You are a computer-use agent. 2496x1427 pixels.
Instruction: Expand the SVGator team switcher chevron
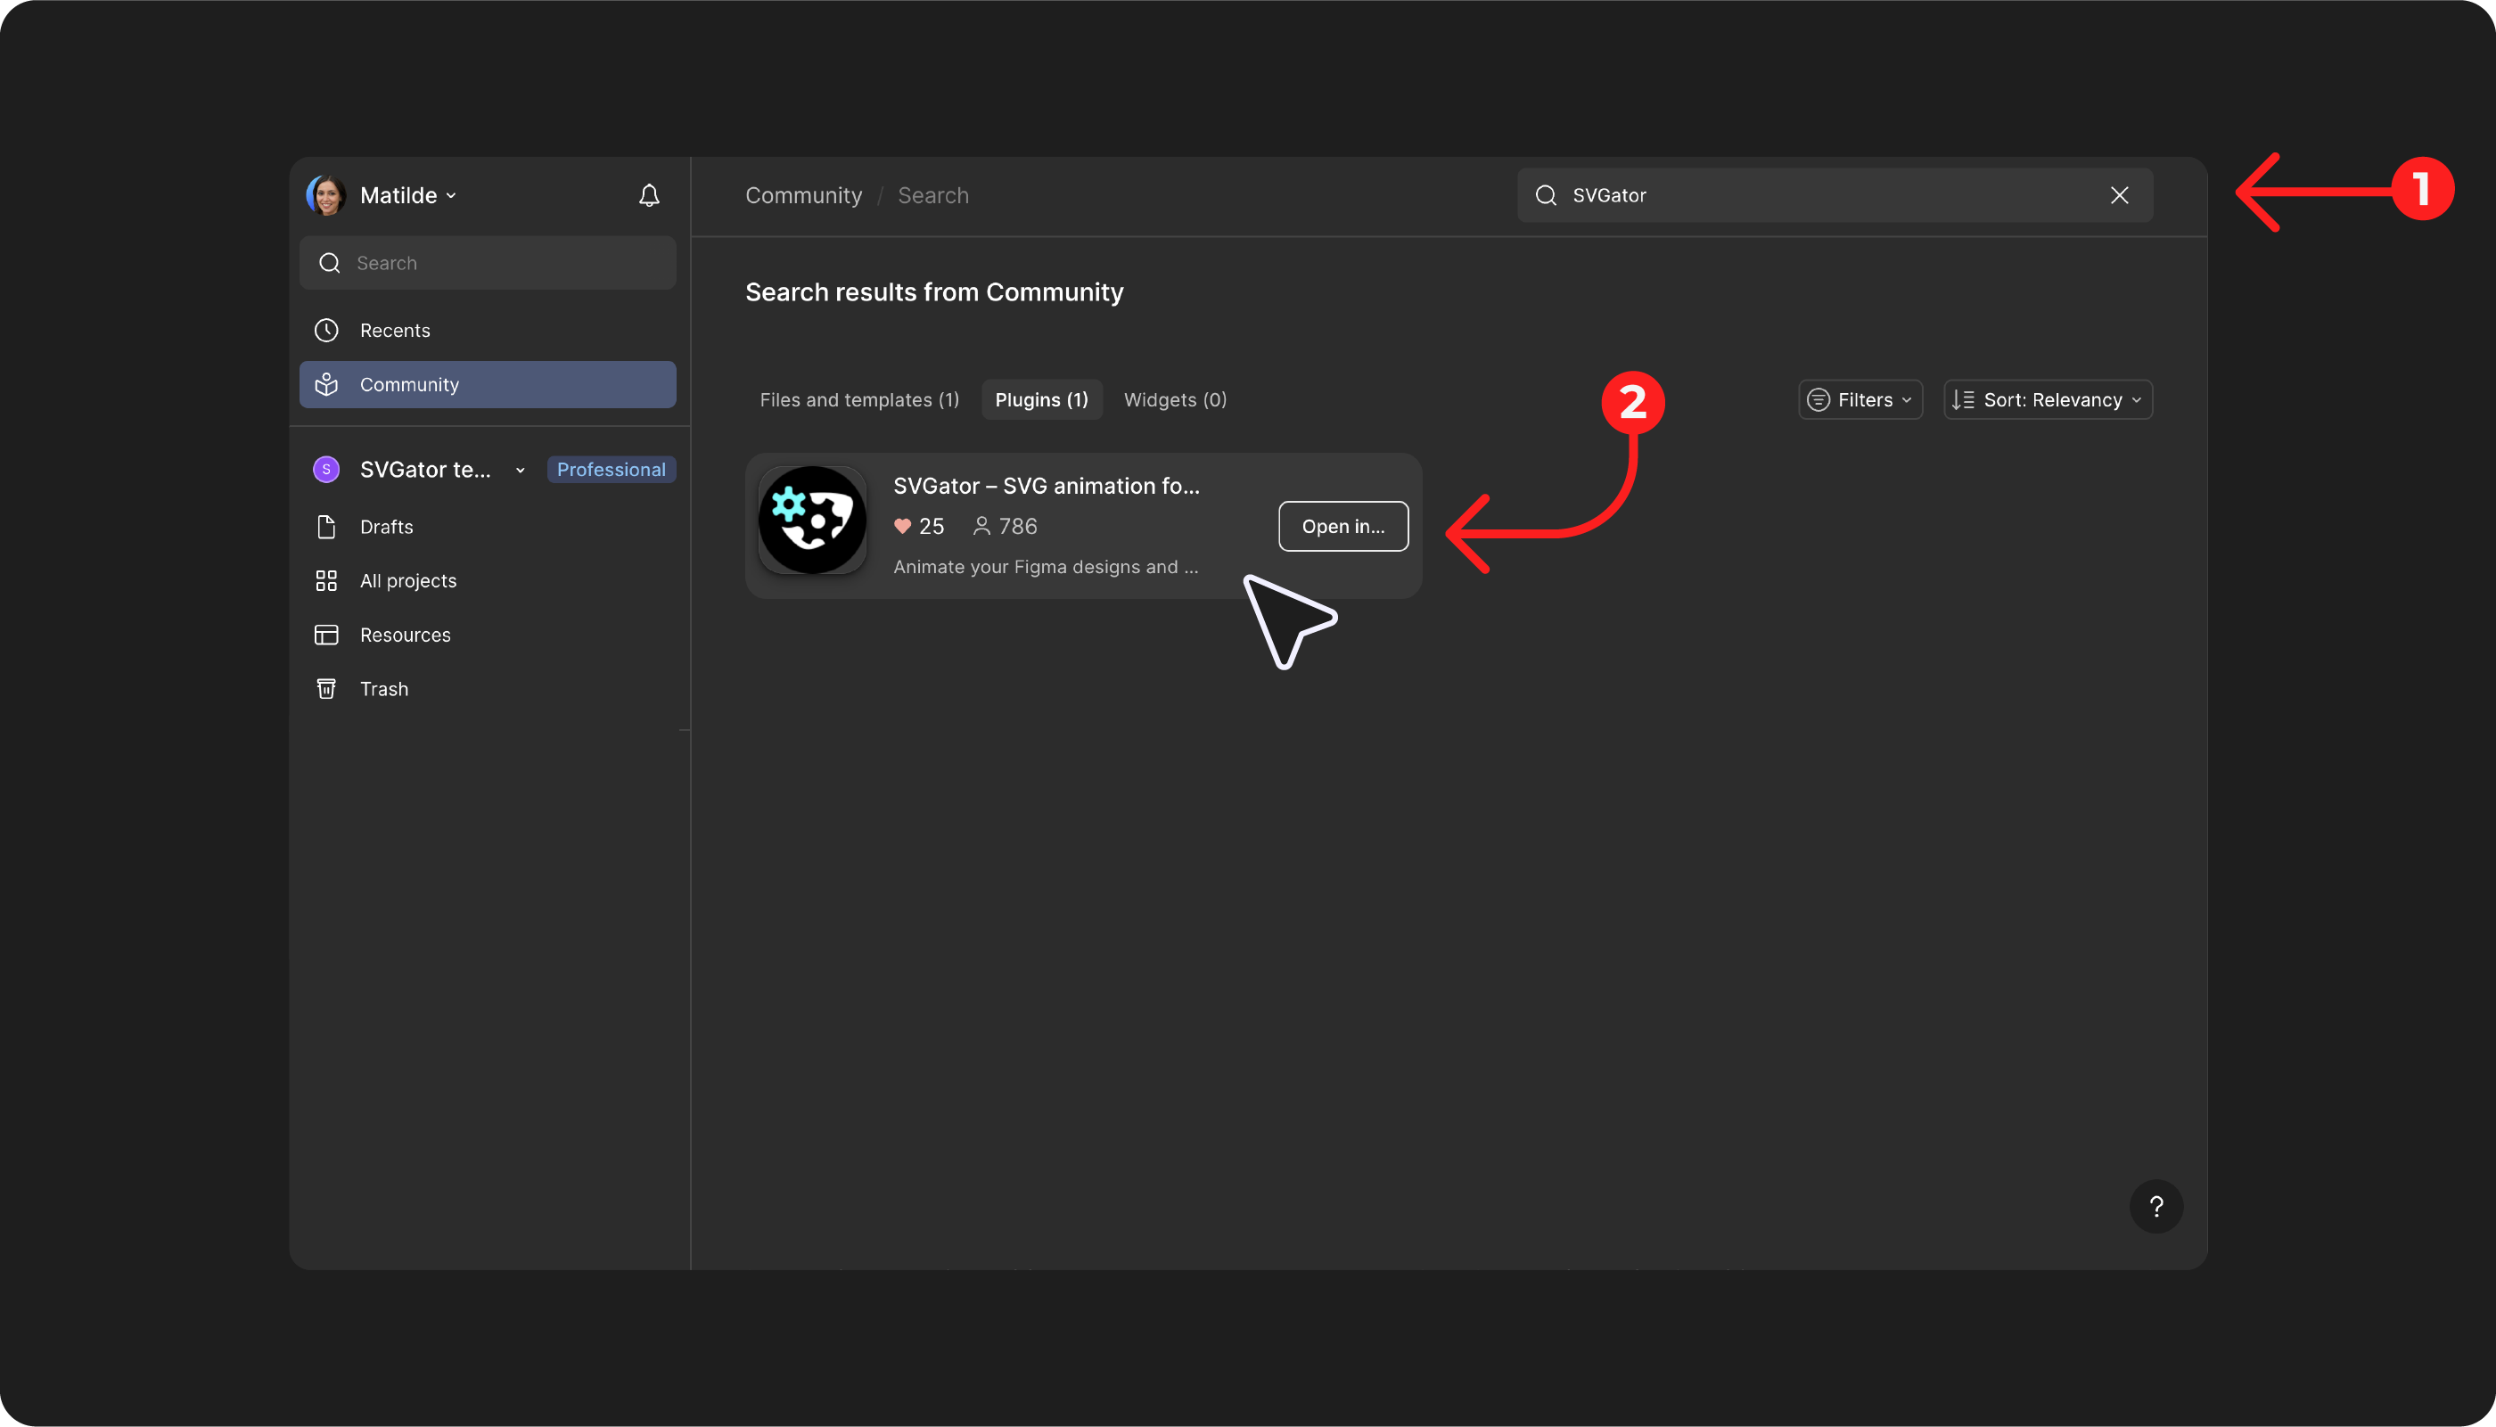click(521, 471)
